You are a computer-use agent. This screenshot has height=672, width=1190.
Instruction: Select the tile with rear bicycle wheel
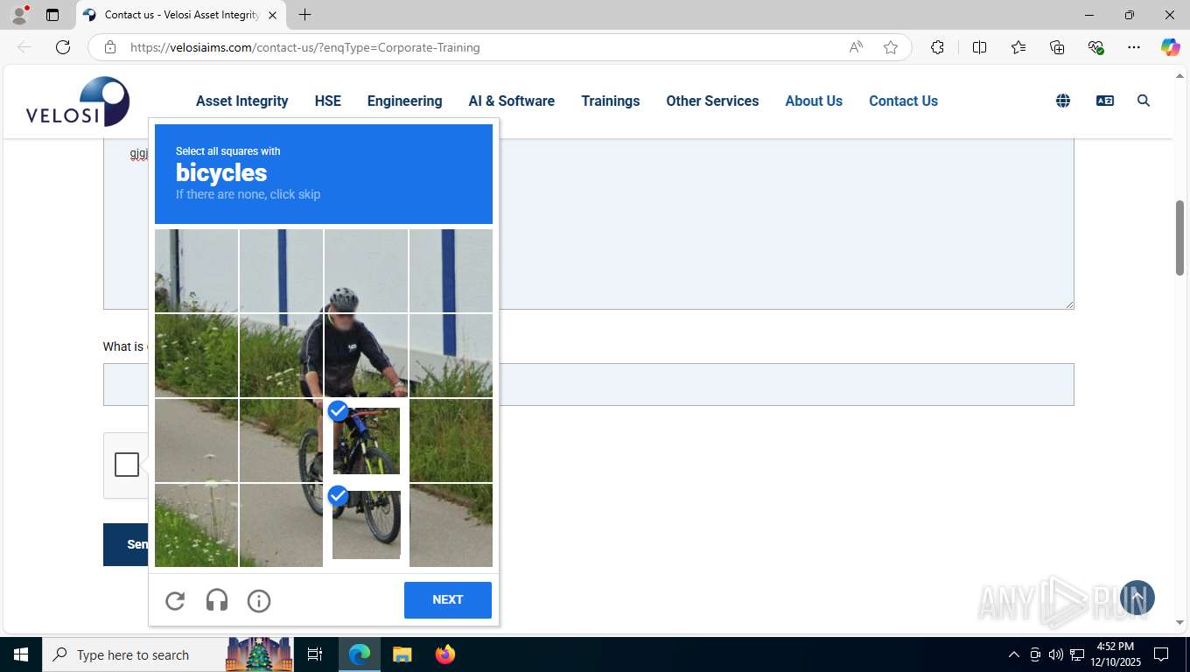[x=281, y=440]
